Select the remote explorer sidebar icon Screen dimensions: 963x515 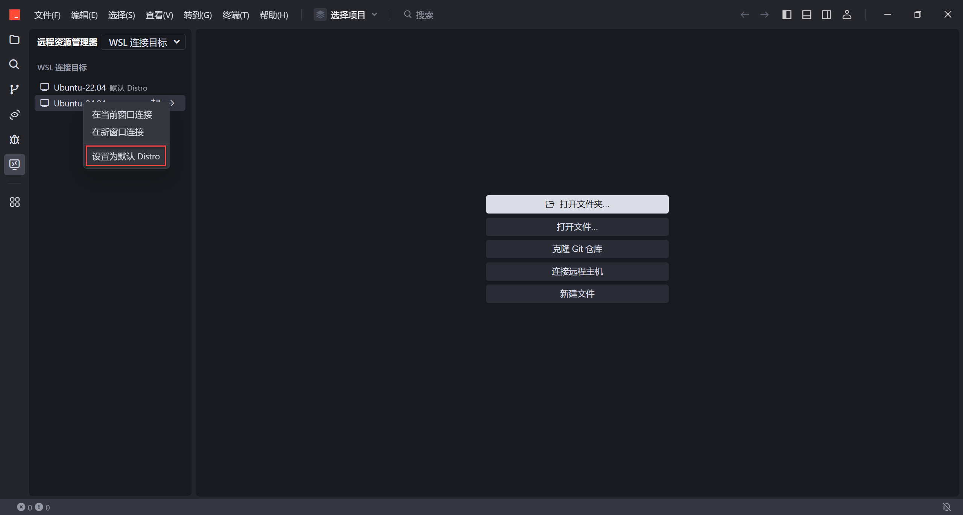point(14,164)
